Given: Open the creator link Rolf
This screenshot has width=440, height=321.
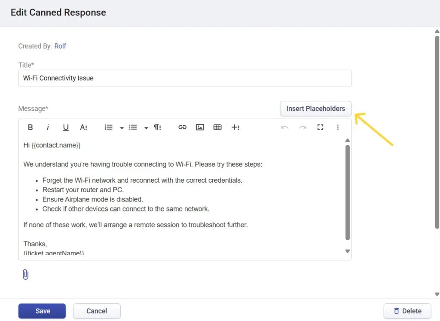Looking at the screenshot, I should point(60,46).
